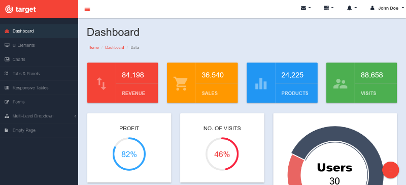This screenshot has height=185, width=406.
Task: Click the red floating menu button
Action: [390, 170]
